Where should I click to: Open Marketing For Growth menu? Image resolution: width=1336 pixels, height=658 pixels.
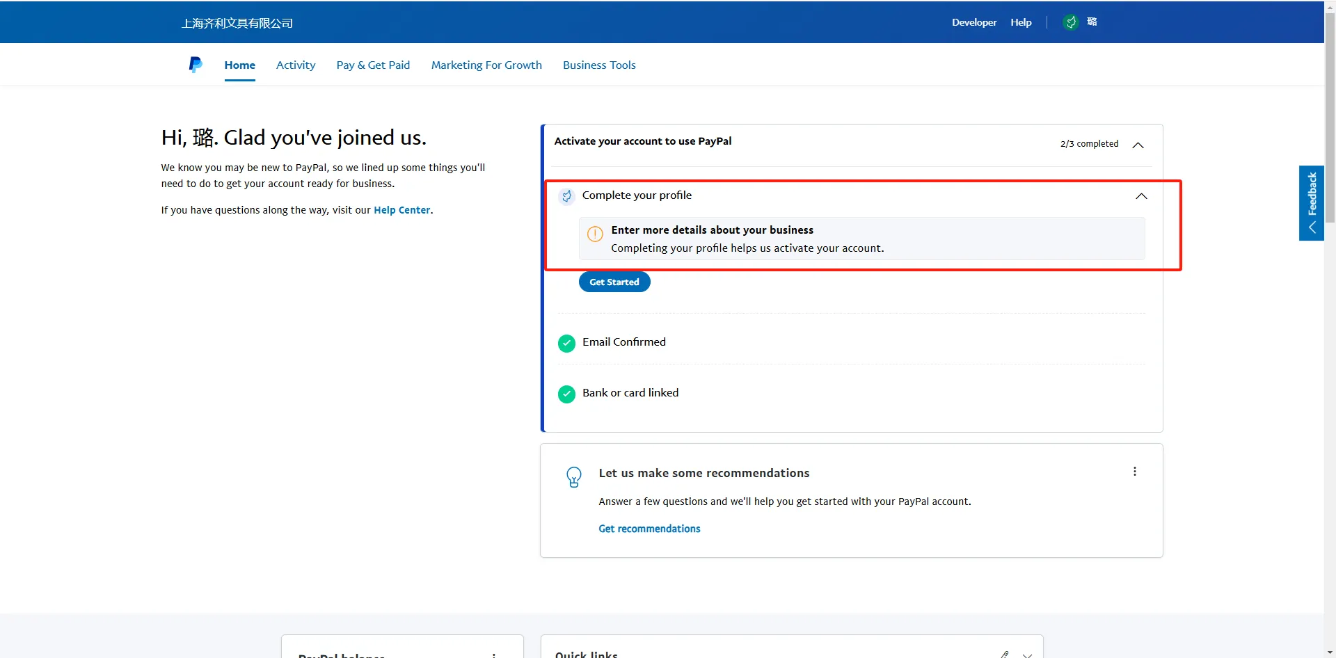486,65
